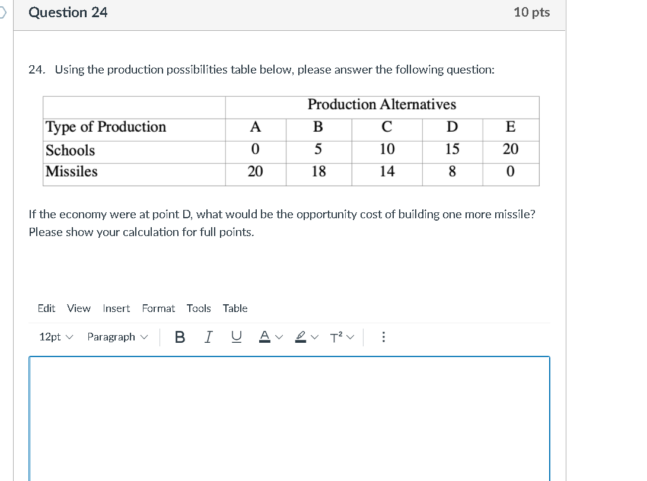Expand the superscript options arrow
647x481 pixels.
coord(350,337)
